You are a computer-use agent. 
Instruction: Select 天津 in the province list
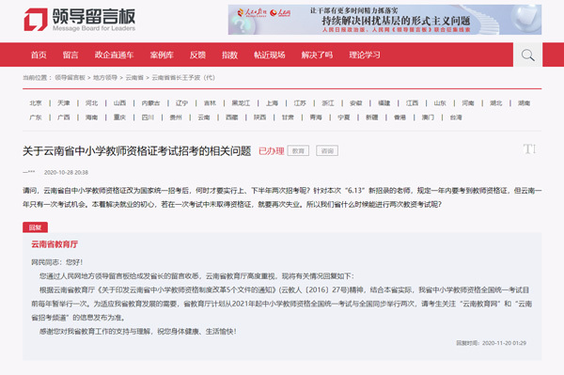64,103
